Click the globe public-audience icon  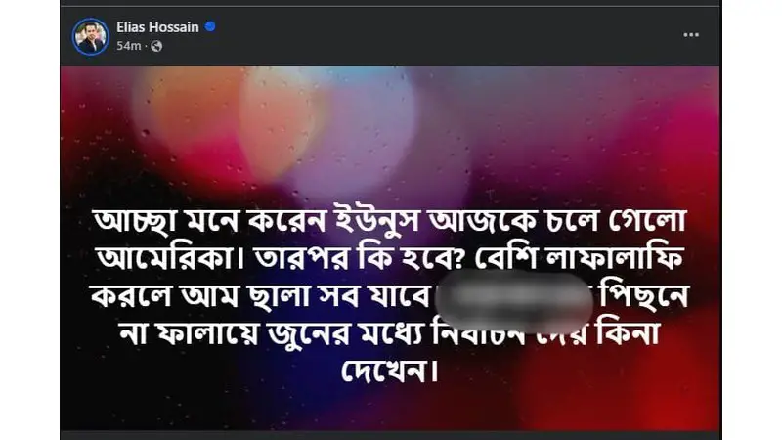(156, 46)
